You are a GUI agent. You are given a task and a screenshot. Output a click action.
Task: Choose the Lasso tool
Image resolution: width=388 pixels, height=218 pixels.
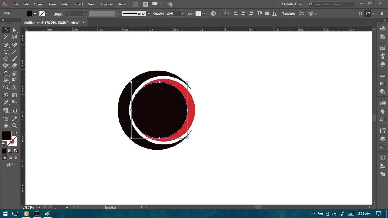click(x=15, y=37)
